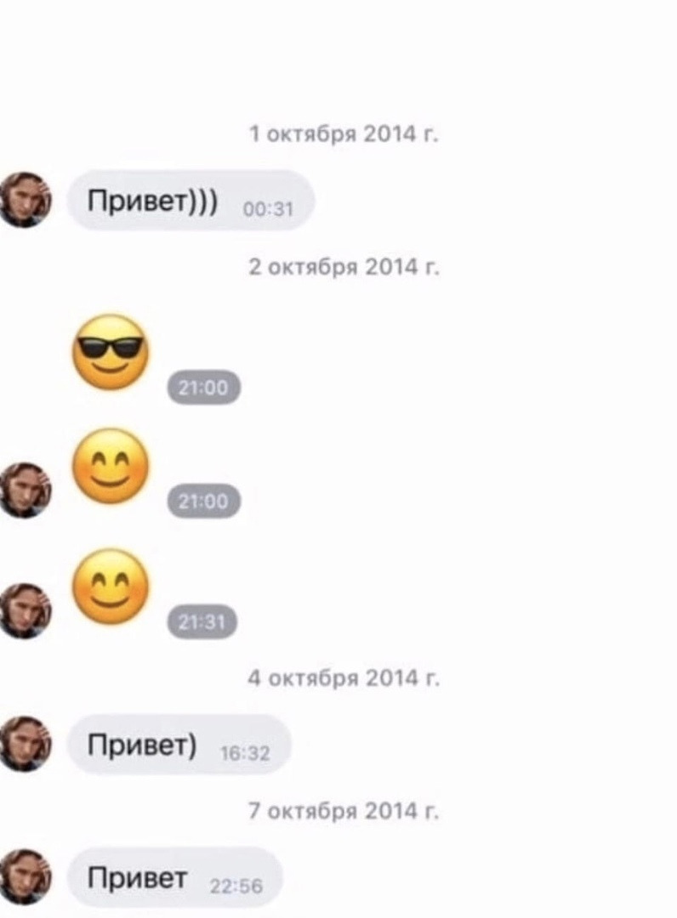This screenshot has height=918, width=677.
Task: Click the 21:31 time badge
Action: [202, 621]
